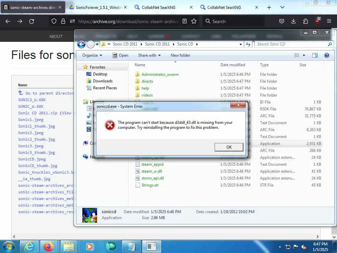This screenshot has height=253, width=337.
Task: Sort by Date modified column
Action: coord(233,65)
